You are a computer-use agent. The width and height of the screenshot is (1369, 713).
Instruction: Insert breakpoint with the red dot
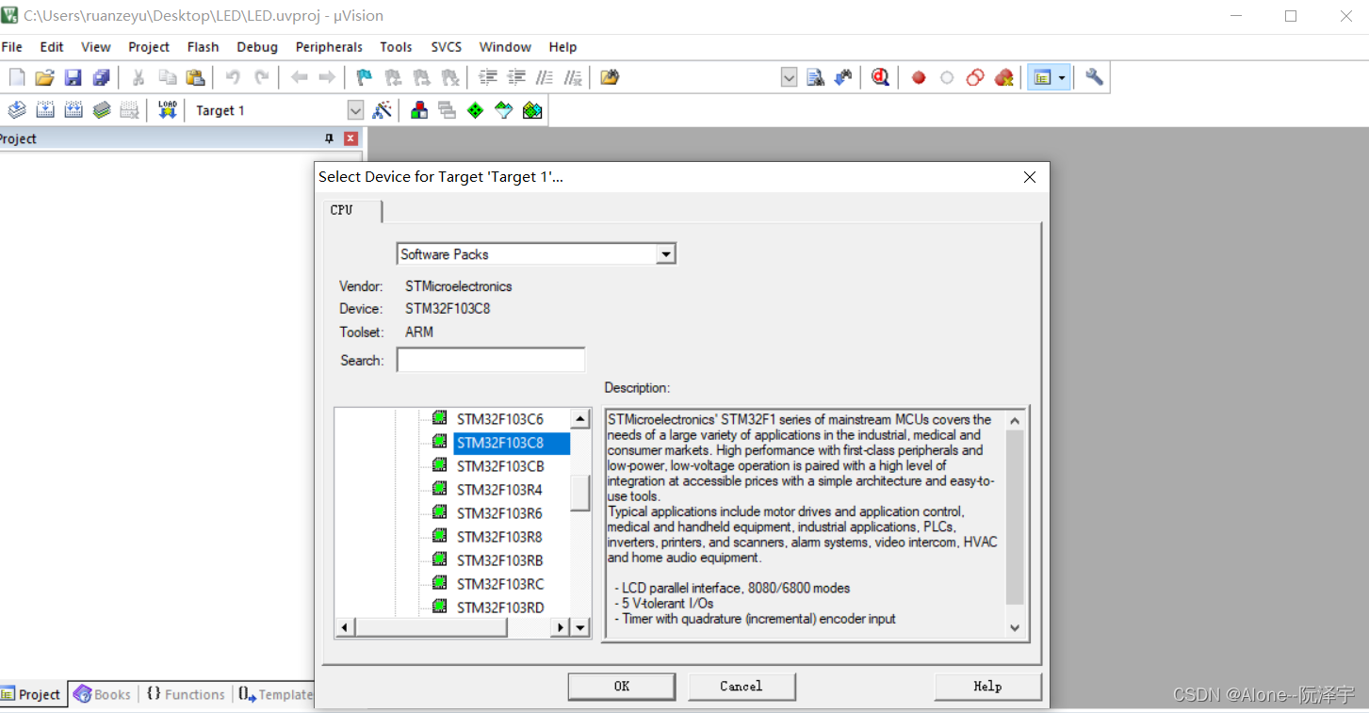(x=919, y=78)
